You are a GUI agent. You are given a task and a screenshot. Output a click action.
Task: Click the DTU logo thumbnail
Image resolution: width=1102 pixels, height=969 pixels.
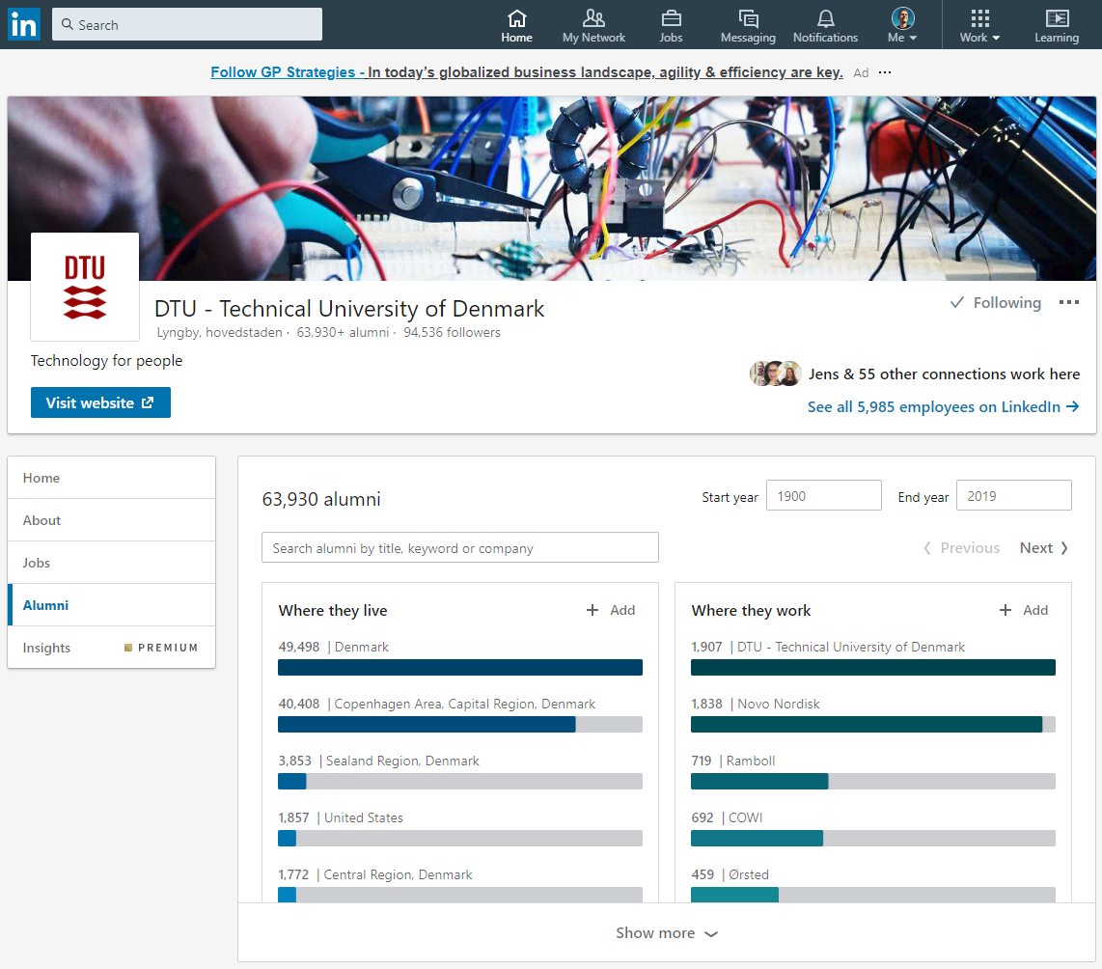[x=85, y=287]
